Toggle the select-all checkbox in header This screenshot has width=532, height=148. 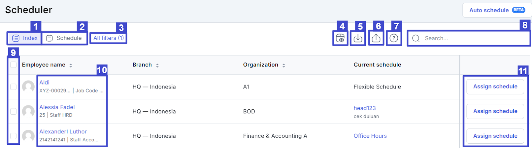point(13,65)
